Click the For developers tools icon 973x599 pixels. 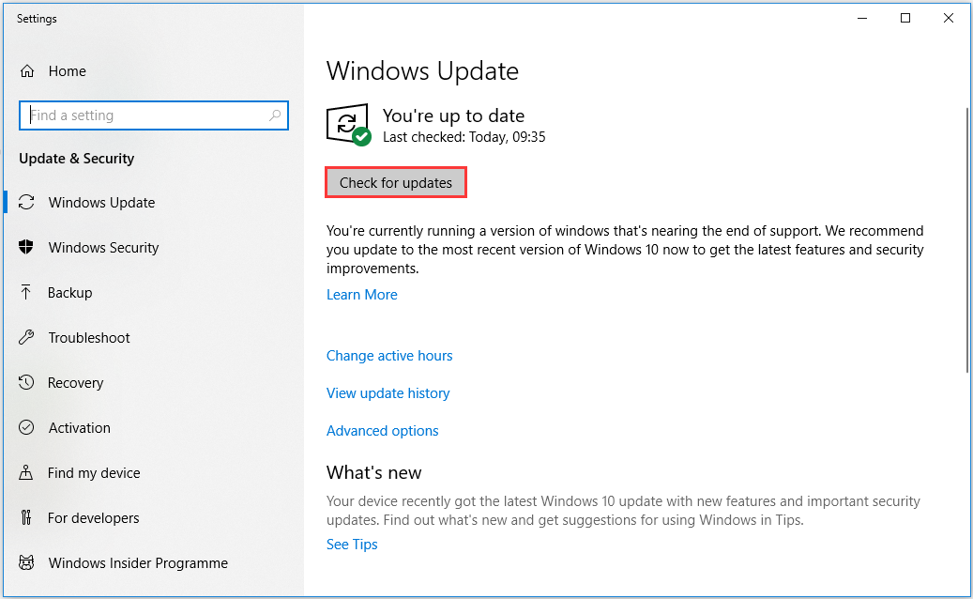(x=25, y=517)
